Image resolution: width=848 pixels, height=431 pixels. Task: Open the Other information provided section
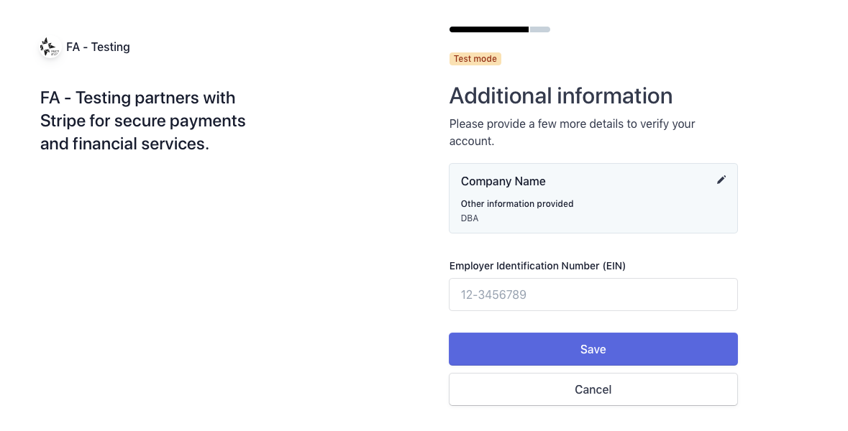[x=517, y=204]
